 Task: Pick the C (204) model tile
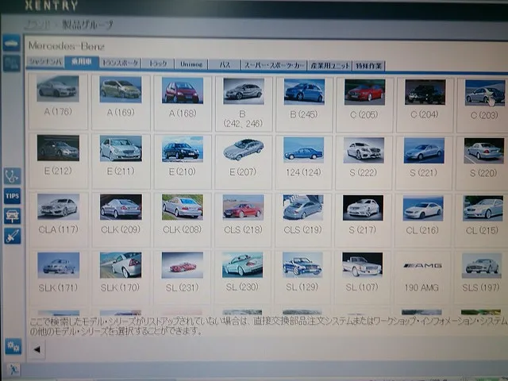pyautogui.click(x=425, y=105)
